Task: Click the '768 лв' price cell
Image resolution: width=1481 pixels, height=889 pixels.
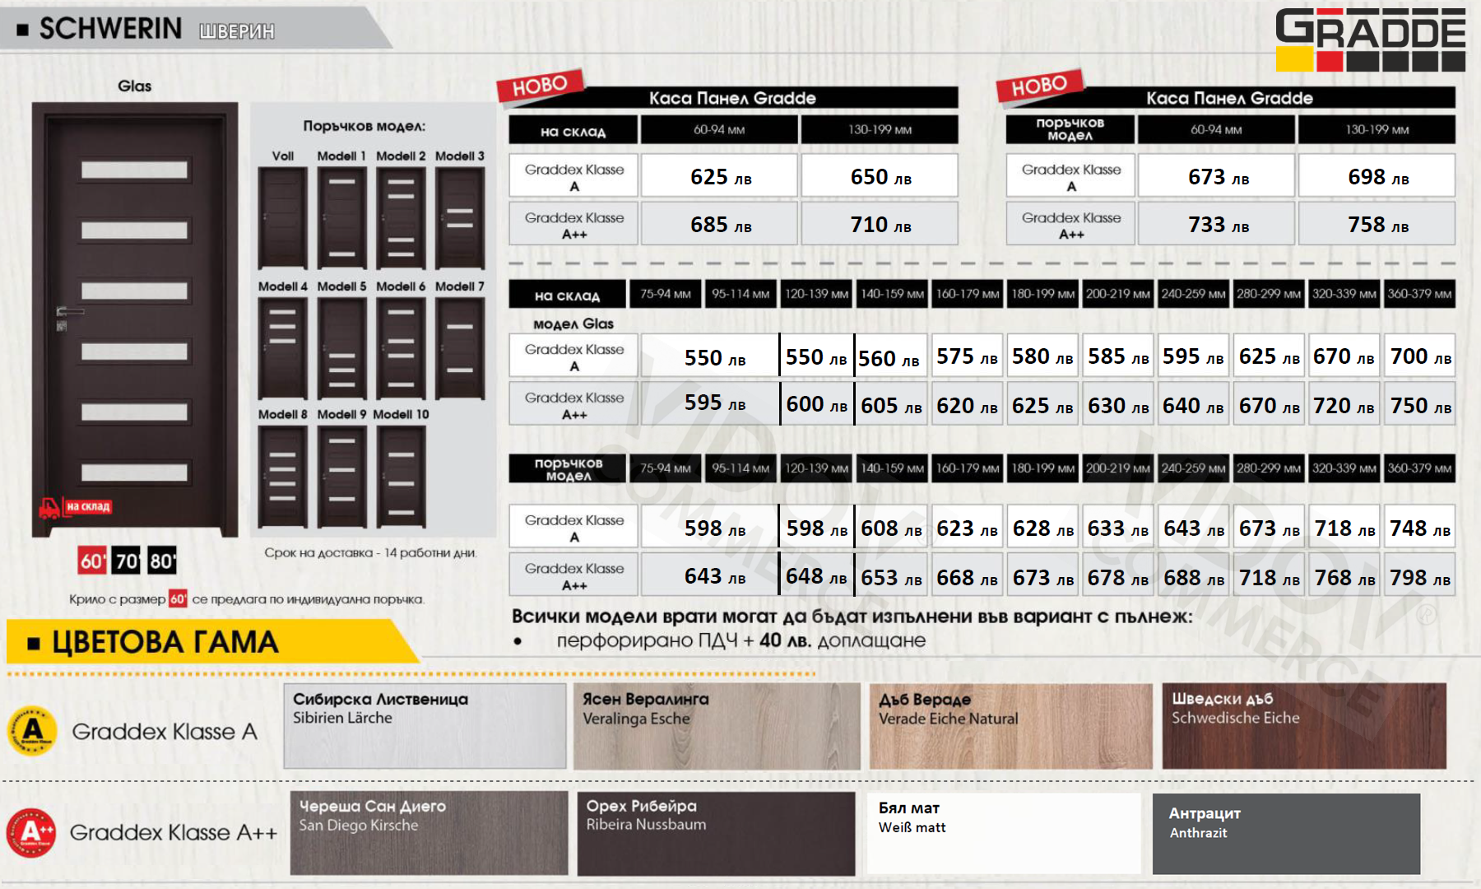Action: 1344,576
